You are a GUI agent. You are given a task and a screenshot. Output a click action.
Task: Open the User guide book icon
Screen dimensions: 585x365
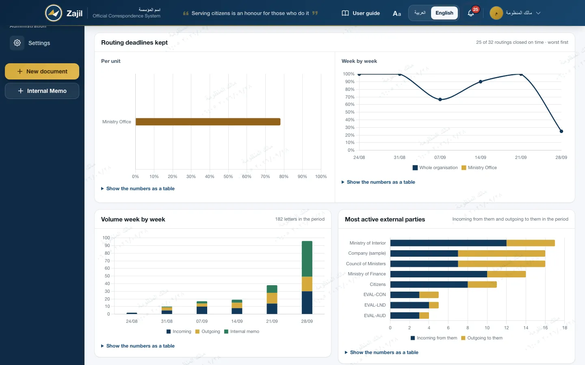(345, 13)
